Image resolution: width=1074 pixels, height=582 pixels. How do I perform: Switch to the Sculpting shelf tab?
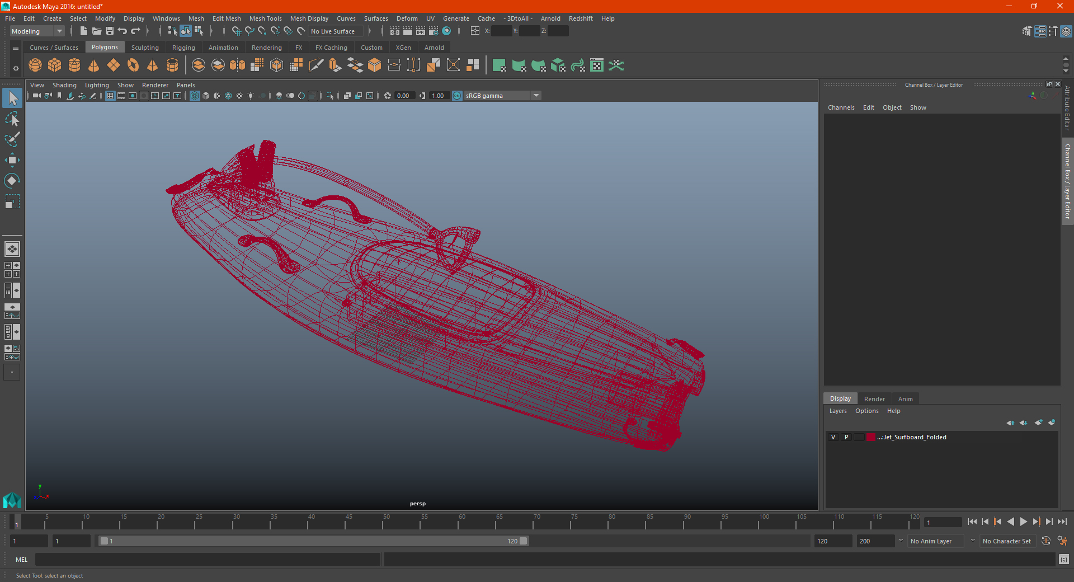point(145,48)
